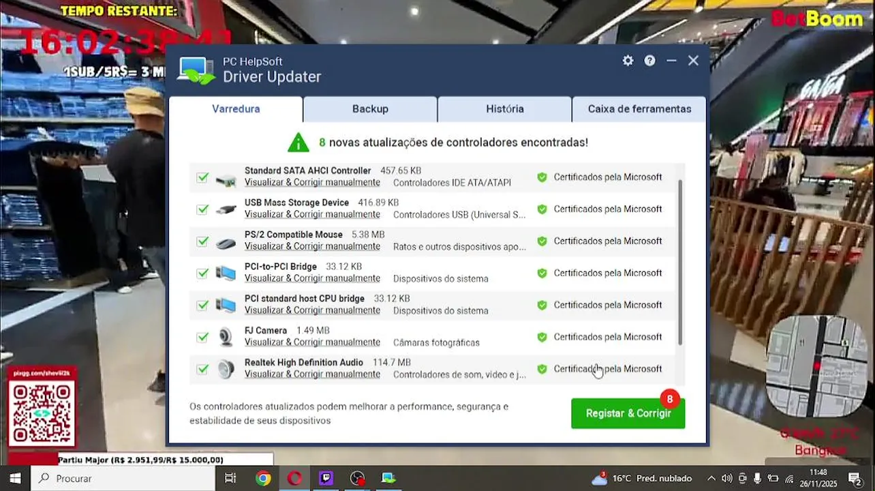Image resolution: width=875 pixels, height=491 pixels.
Task: Open Driver Updater settings gear
Action: coord(628,61)
